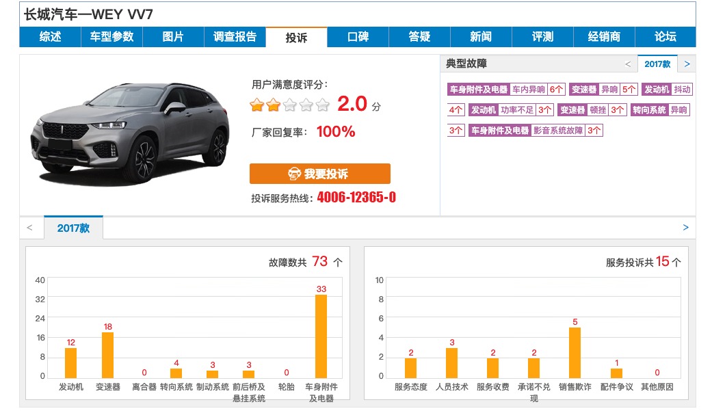Open the 经销商 dealers tab
Screen dimensions: 712x413
(604, 37)
